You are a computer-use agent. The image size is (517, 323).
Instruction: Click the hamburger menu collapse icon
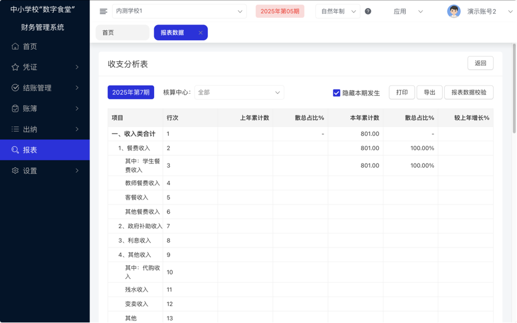[103, 11]
